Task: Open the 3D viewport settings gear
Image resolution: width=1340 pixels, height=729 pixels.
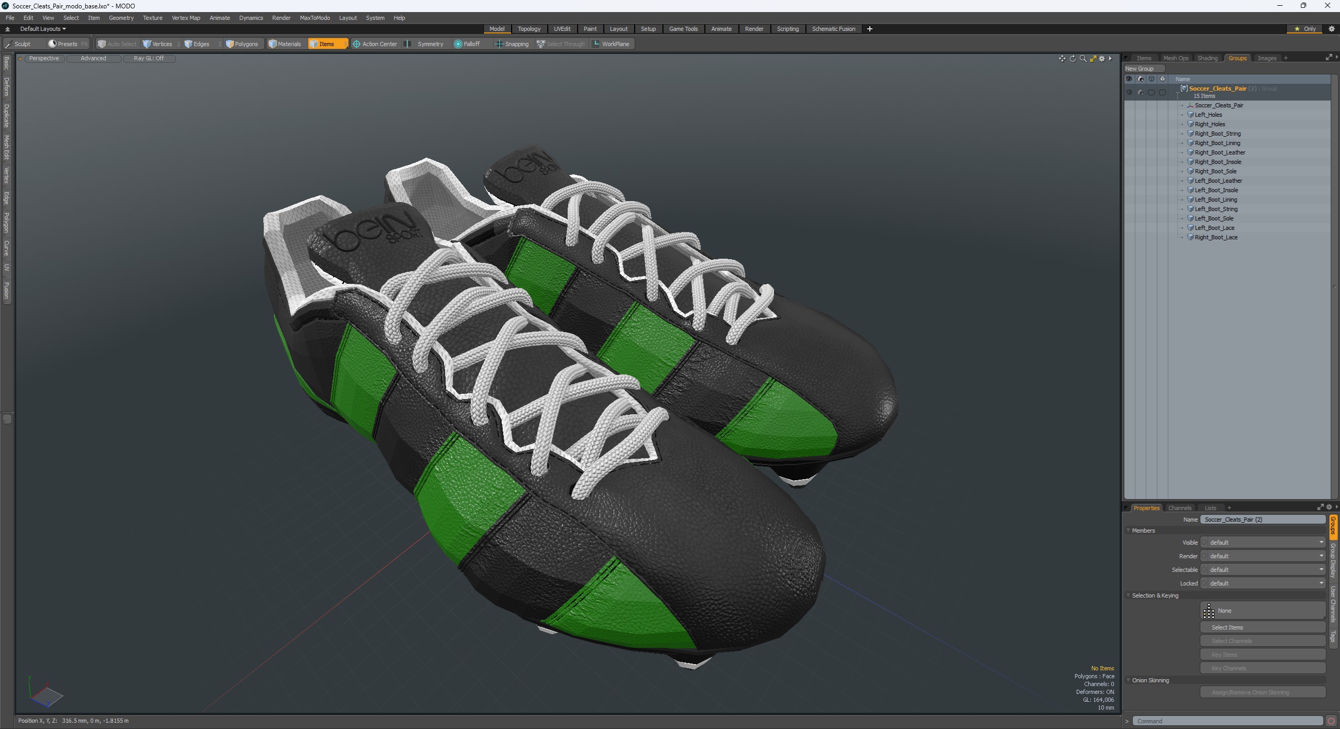Action: tap(1102, 59)
